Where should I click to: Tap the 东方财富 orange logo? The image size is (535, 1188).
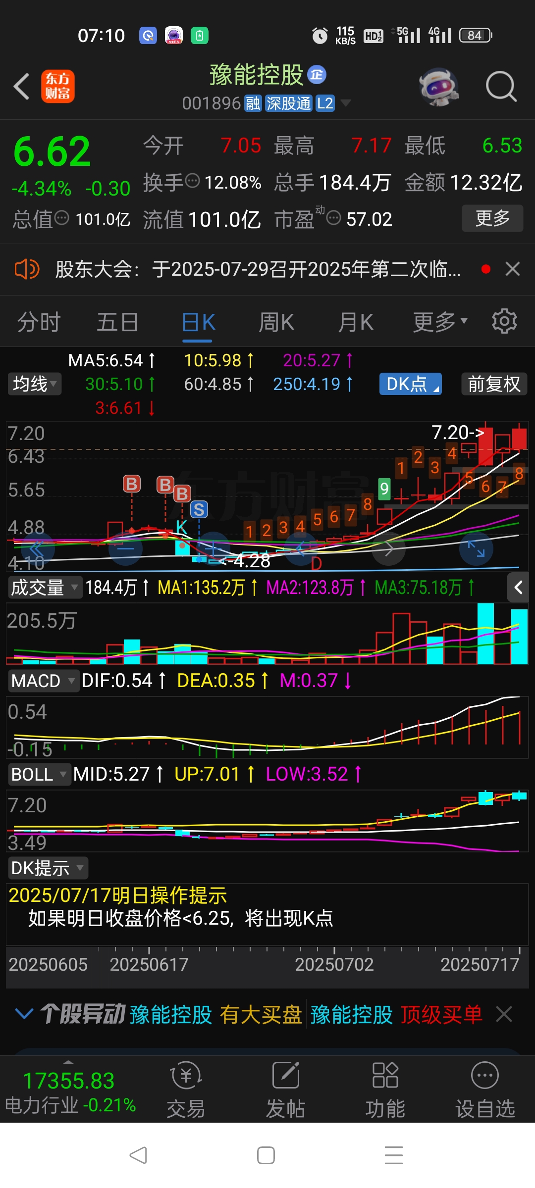[x=58, y=87]
